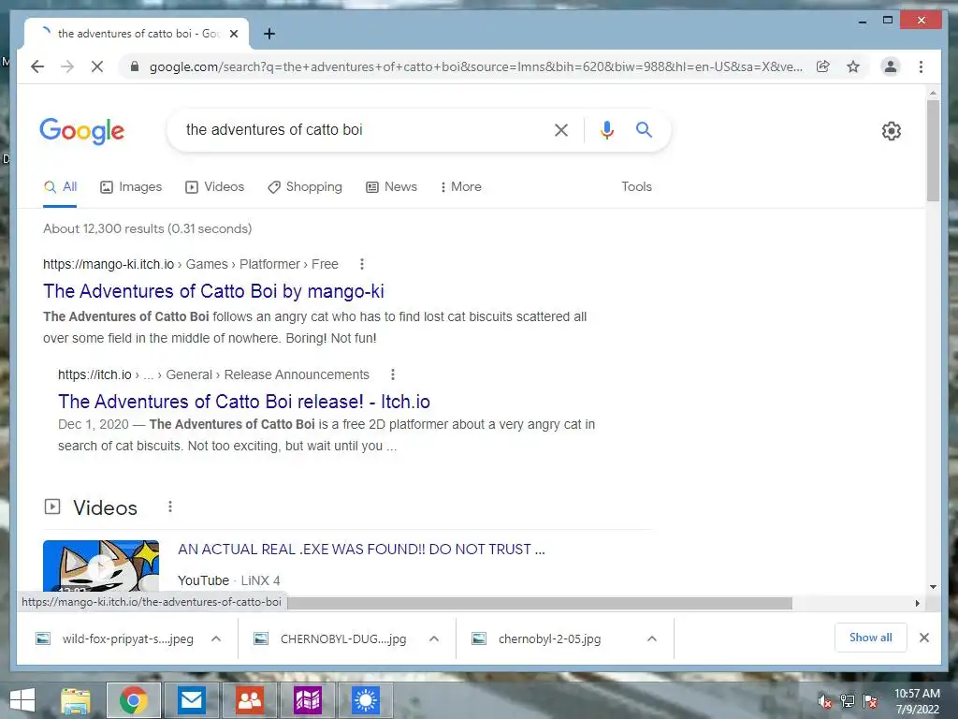Close the downloads bar
This screenshot has height=719, width=958.
click(x=923, y=638)
